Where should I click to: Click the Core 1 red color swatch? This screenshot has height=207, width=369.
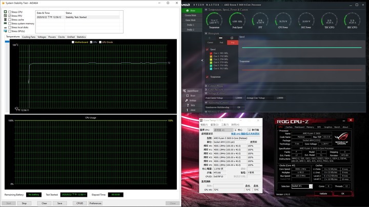(x=211, y=53)
